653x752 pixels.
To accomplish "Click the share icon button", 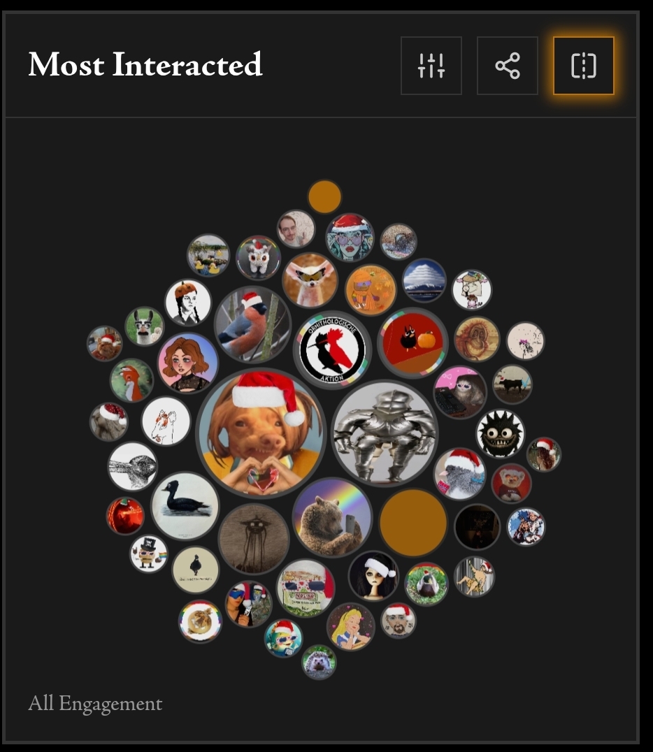I will coord(507,66).
